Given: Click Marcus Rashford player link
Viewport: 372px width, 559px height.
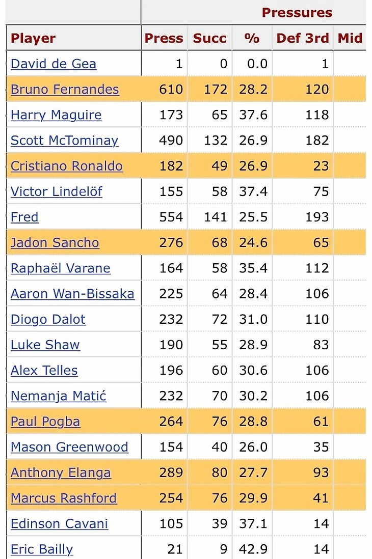Looking at the screenshot, I should click(64, 498).
